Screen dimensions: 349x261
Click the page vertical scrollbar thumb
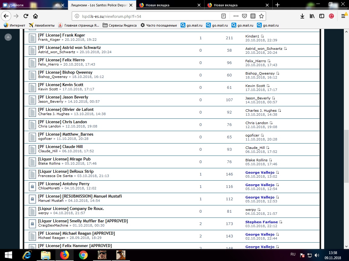click(x=346, y=156)
